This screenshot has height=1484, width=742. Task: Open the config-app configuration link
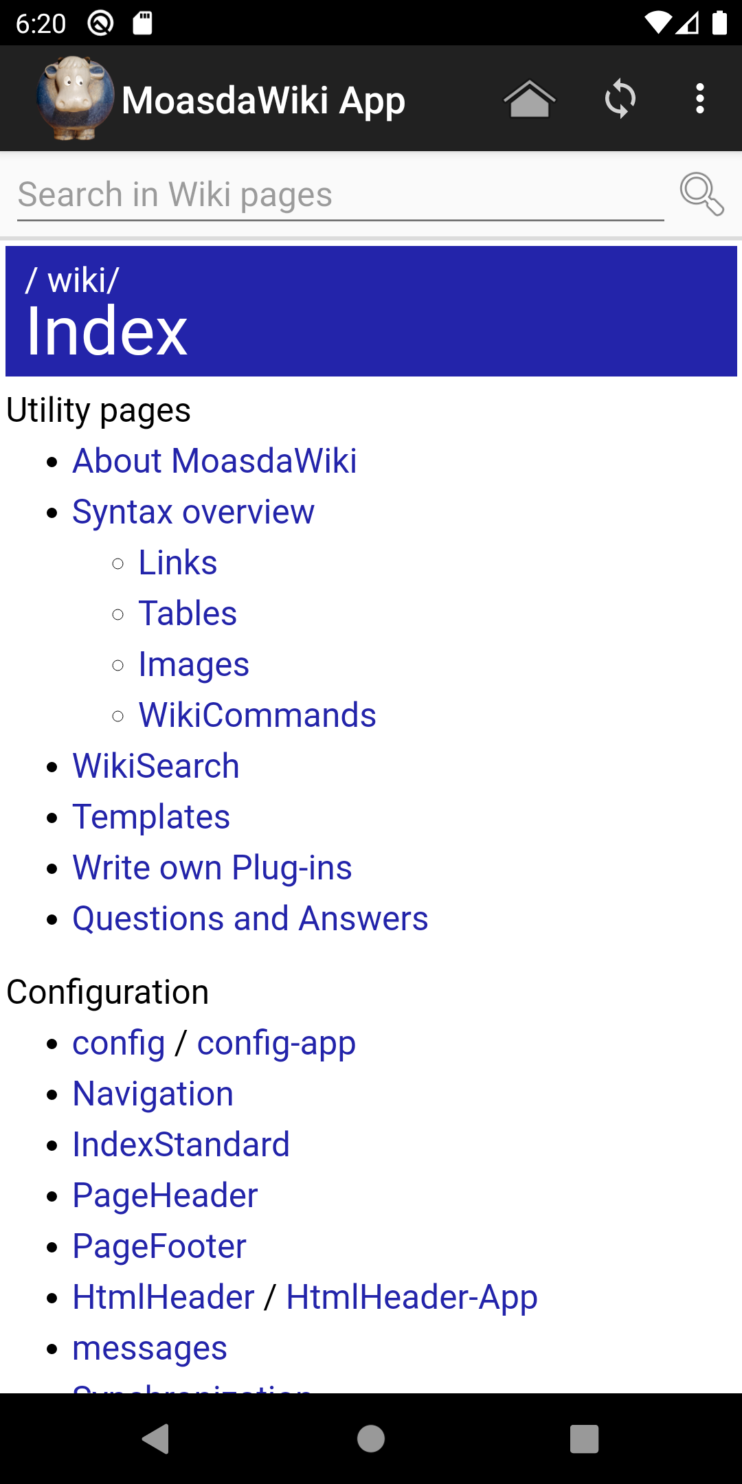point(276,1044)
